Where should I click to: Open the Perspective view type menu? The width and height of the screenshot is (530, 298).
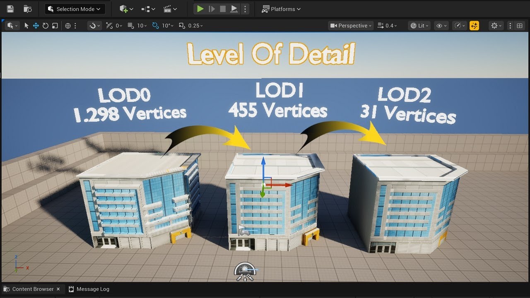click(351, 26)
